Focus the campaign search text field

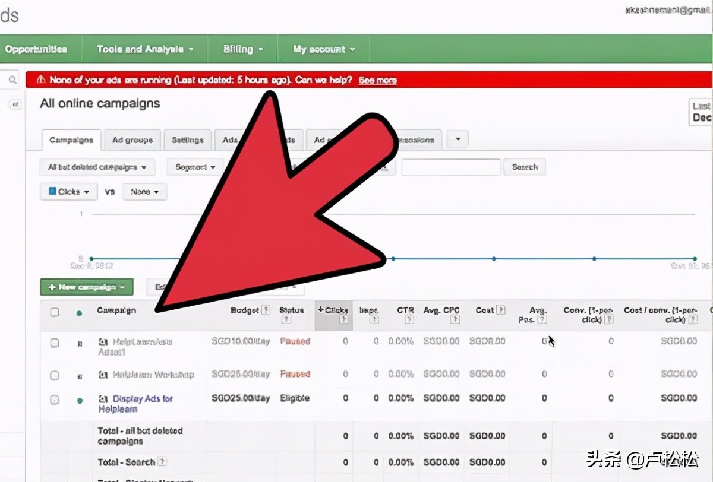click(450, 167)
